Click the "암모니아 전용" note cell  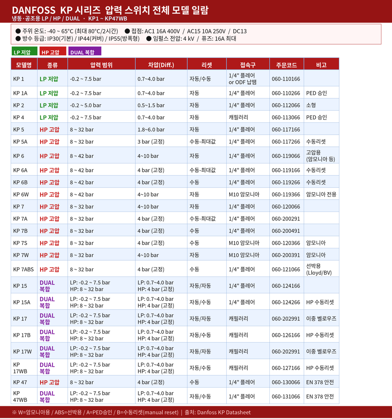[x=321, y=194]
